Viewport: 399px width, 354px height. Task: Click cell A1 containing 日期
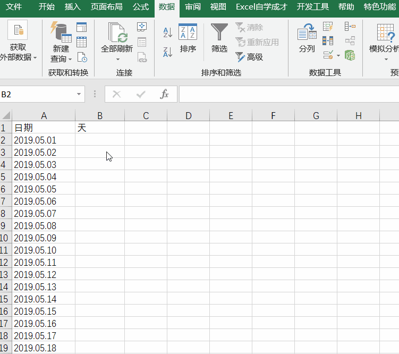tap(44, 128)
